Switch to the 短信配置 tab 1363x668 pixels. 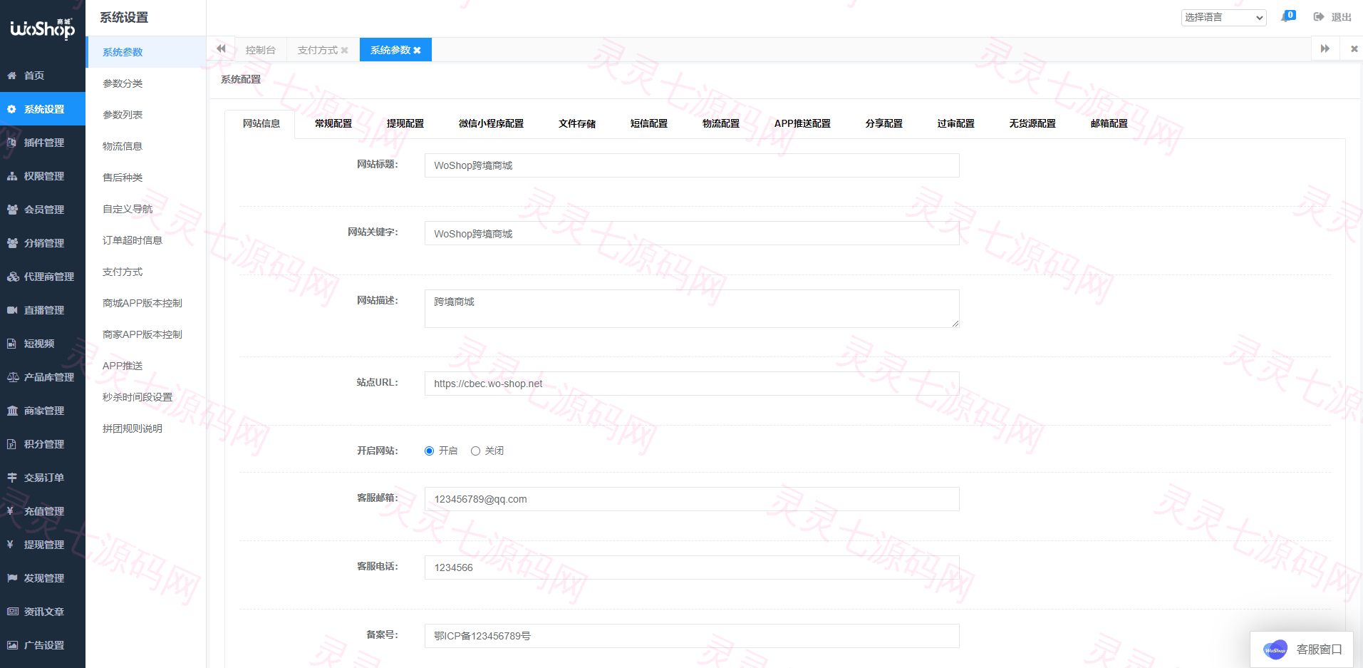point(649,123)
